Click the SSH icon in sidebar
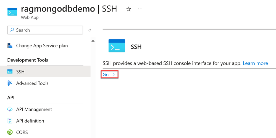Image resolution: width=276 pixels, height=138 pixels. pos(10,71)
